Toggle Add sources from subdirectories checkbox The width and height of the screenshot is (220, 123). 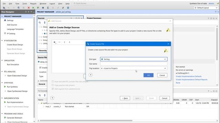53,89
